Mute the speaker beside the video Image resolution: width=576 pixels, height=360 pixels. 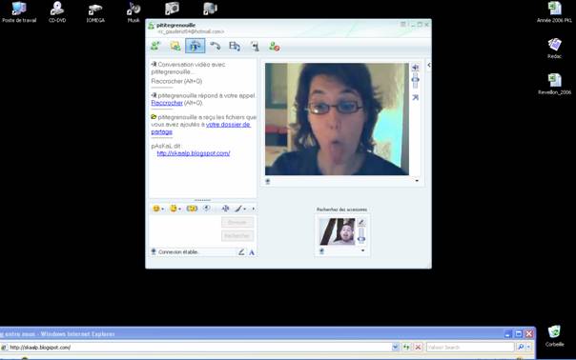(x=415, y=68)
